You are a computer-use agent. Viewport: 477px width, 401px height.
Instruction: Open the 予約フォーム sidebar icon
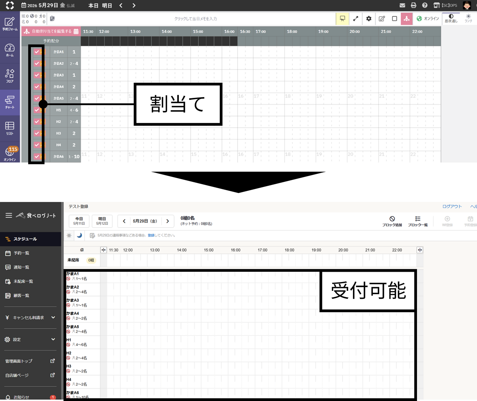10,25
